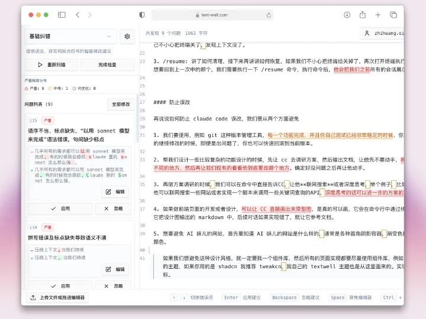Image resolution: width=426 pixels, height=319 pixels.
Task: Go back with the browser back arrow
Action: [78, 15]
